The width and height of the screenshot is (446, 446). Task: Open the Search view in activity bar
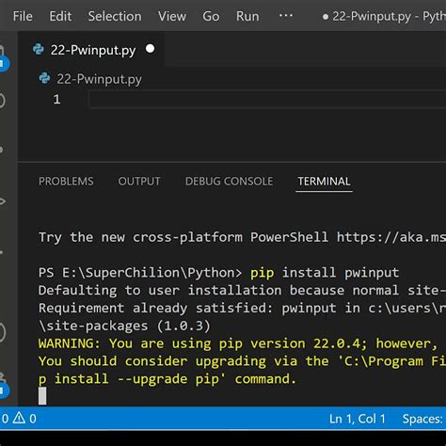pyautogui.click(x=2, y=101)
